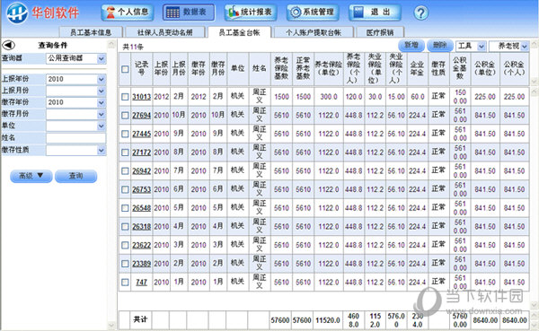This screenshot has width=539, height=331.
Task: Open 数据表 from the top menu
Action: [x=189, y=13]
